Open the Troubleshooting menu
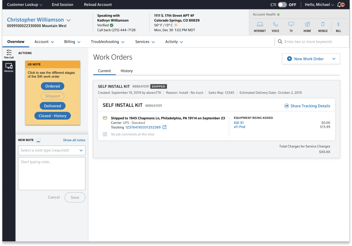 tap(107, 42)
